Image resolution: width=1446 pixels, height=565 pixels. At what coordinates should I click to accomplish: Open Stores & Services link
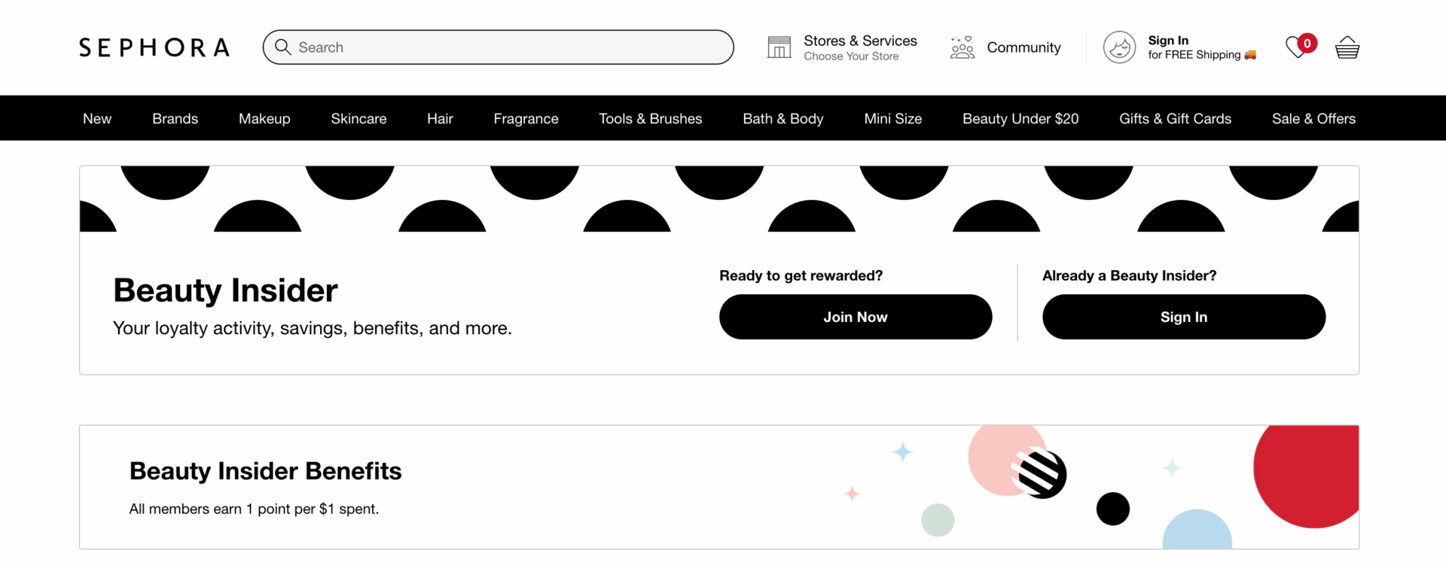pos(860,41)
